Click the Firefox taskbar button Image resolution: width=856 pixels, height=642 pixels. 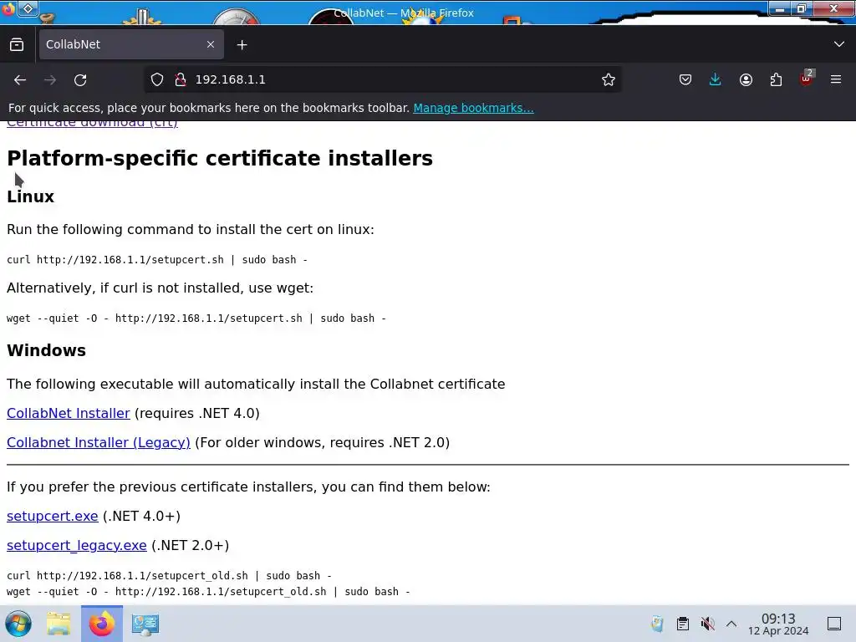click(x=102, y=624)
